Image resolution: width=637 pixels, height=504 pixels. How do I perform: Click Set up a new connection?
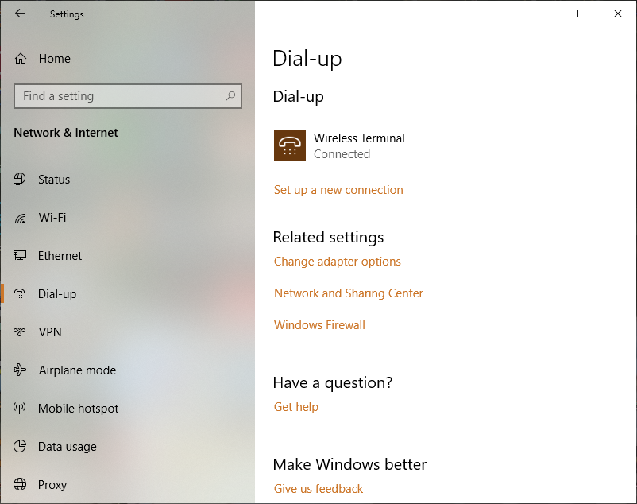(338, 190)
